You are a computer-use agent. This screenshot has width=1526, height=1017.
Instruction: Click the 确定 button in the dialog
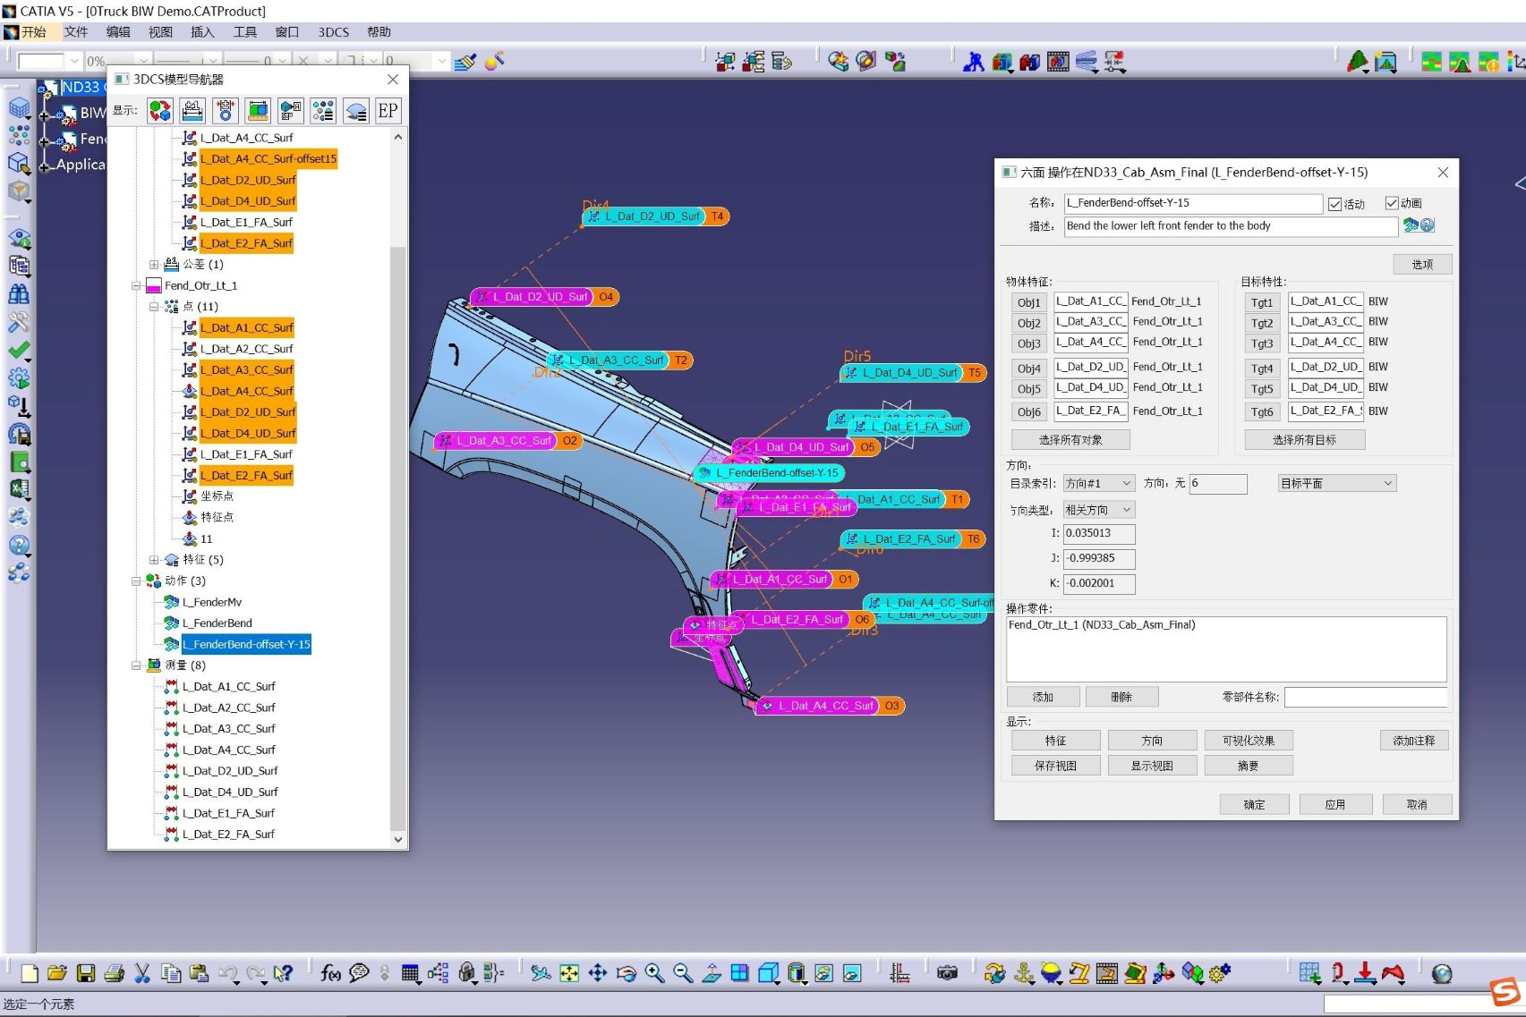1255,805
